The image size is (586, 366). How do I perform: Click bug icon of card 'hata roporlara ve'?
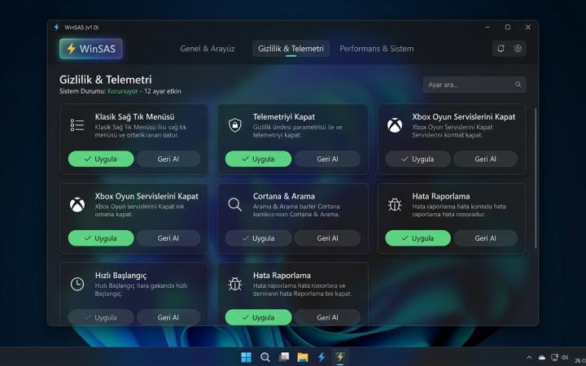click(x=234, y=284)
